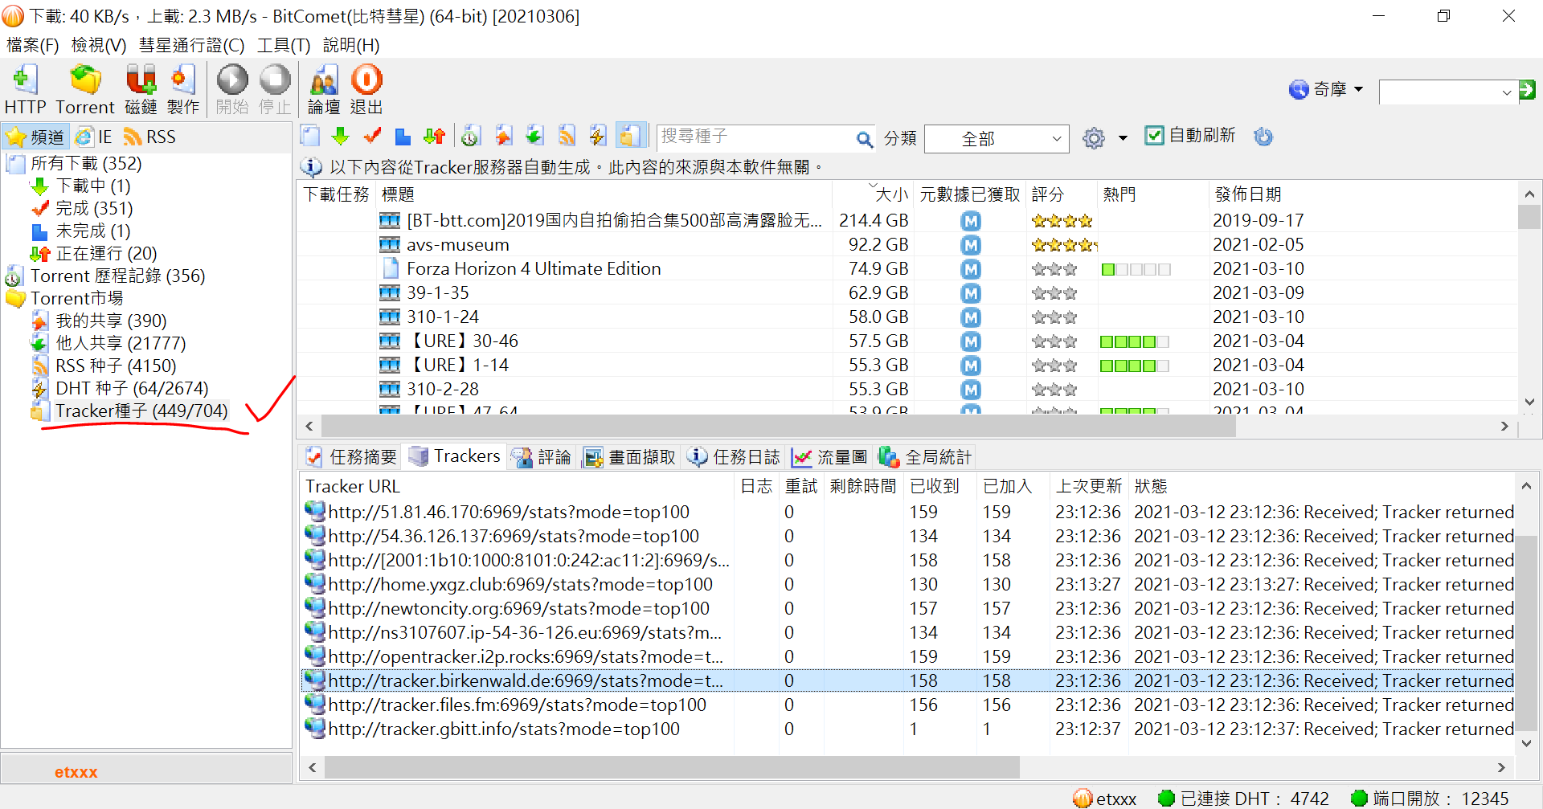The height and width of the screenshot is (809, 1543).
Task: Click the green go arrow beside the web search box
Action: pos(1528,90)
